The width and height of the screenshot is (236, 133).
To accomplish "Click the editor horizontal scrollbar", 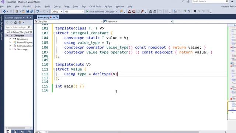I will (124, 132).
